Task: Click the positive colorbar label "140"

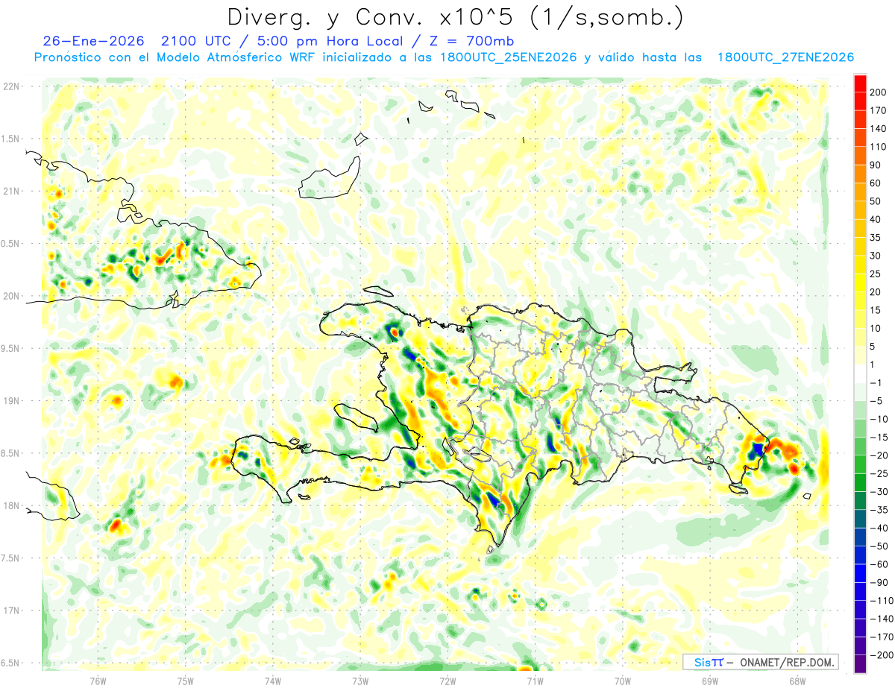Action: [x=879, y=129]
